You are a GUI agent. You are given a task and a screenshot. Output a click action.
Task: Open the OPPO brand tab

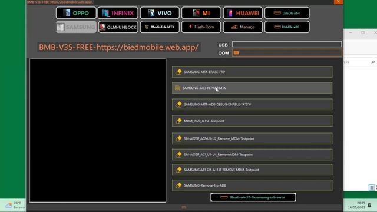coord(76,13)
